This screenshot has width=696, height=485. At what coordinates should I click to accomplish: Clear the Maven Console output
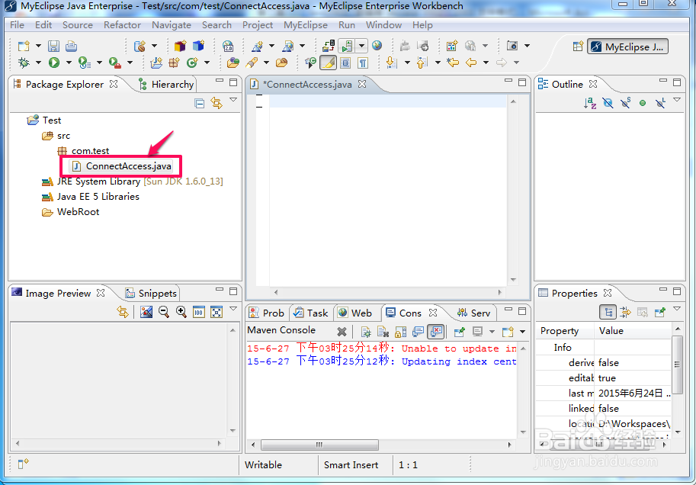343,331
